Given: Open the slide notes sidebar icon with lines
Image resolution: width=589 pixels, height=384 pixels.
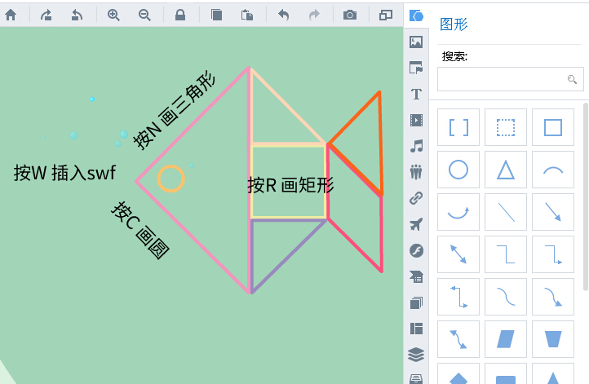Looking at the screenshot, I should click(416, 276).
